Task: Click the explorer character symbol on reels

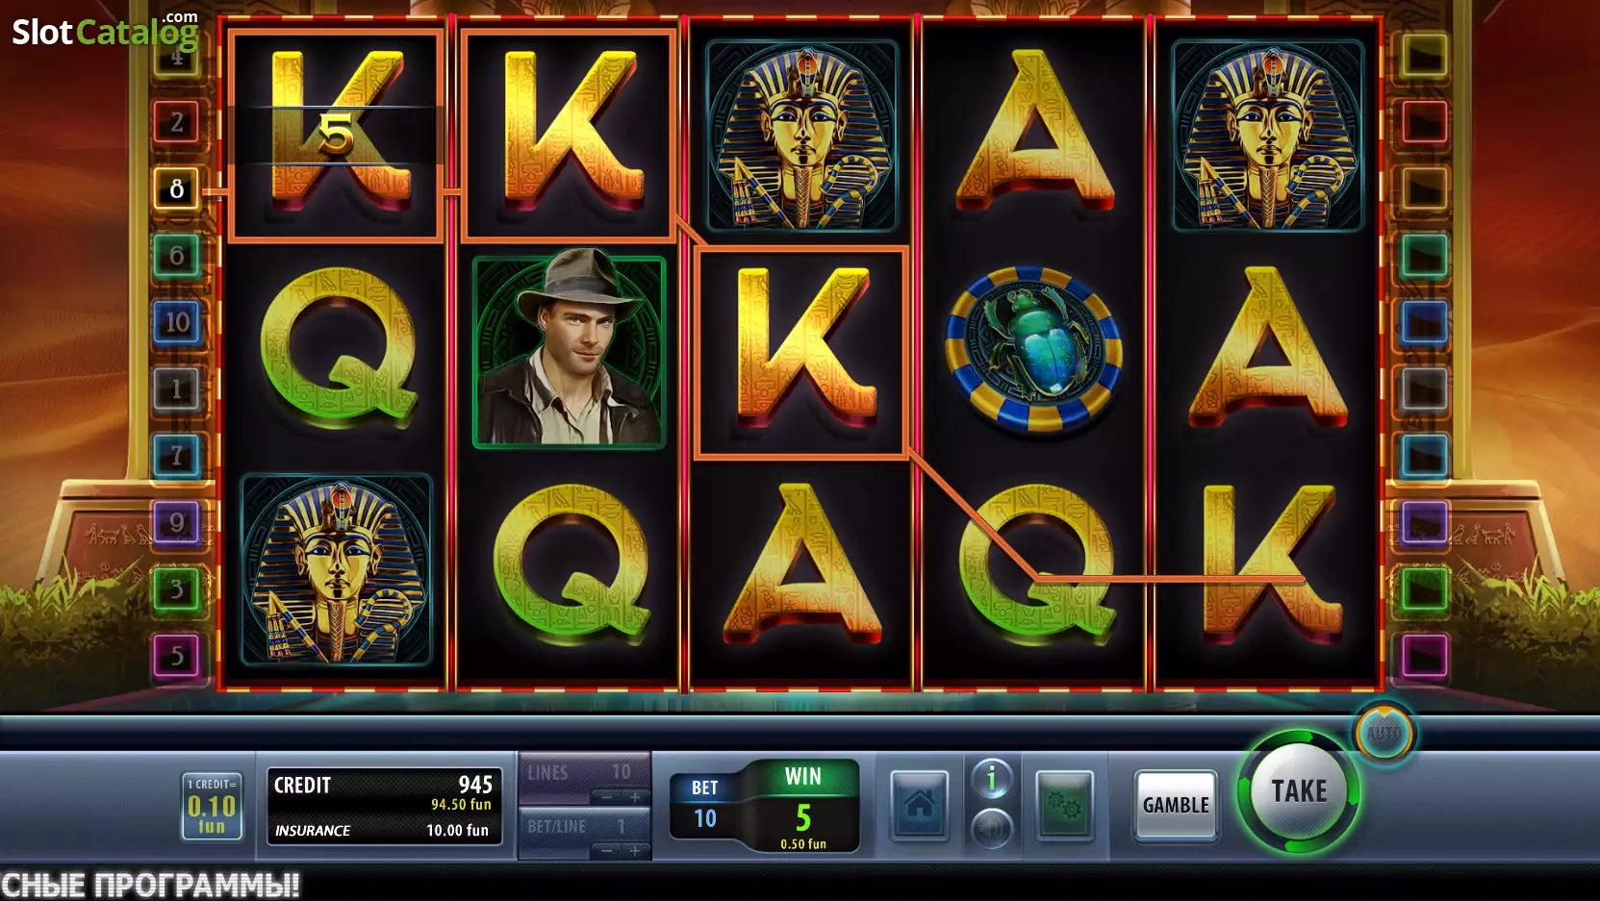Action: click(x=569, y=350)
